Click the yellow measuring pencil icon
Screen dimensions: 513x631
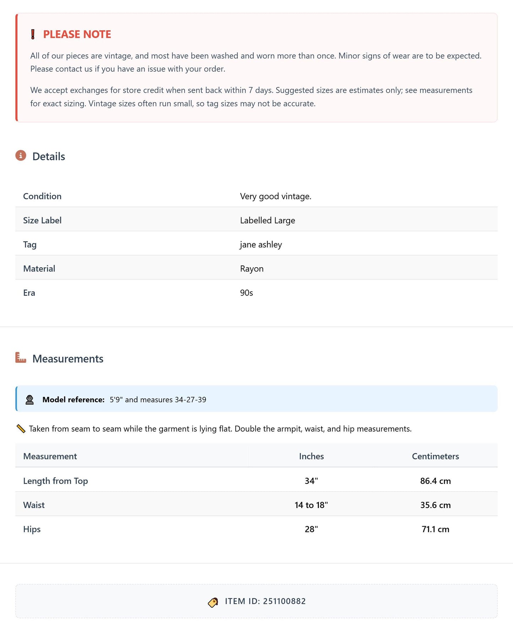coord(21,429)
